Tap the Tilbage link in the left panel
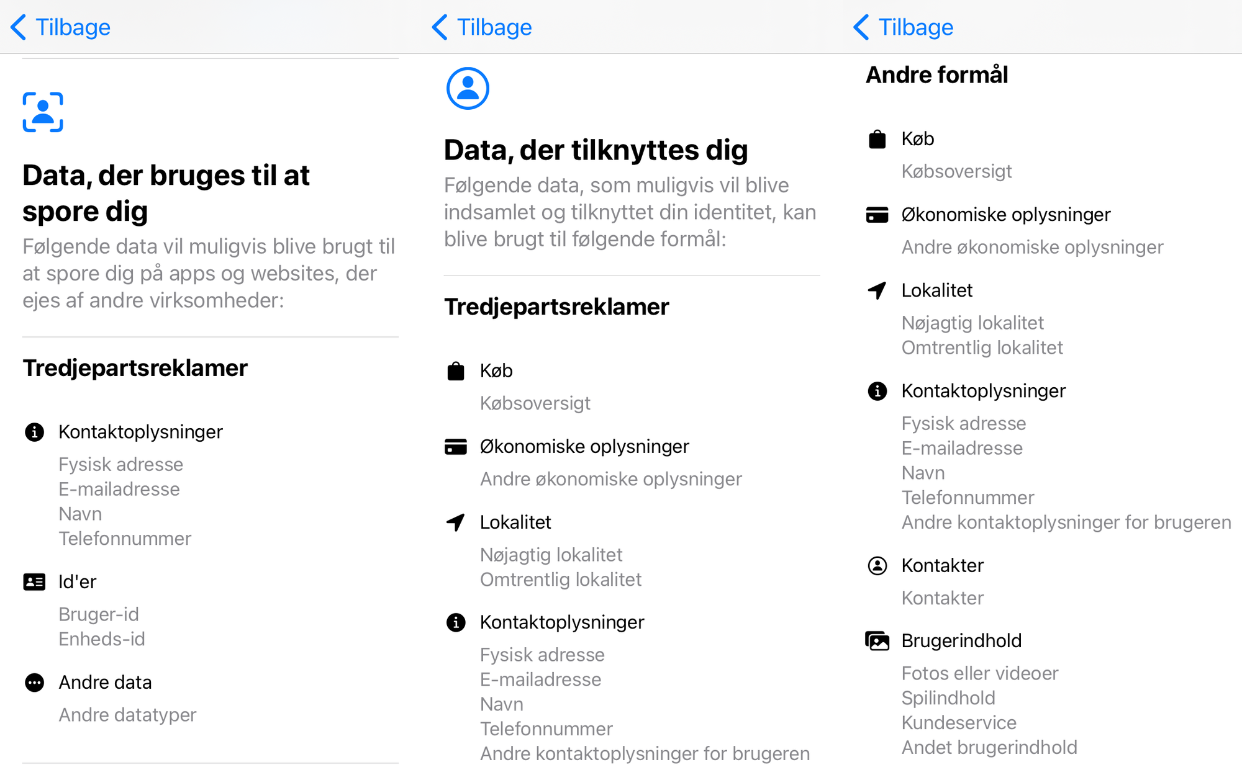This screenshot has height=775, width=1242. point(73,27)
